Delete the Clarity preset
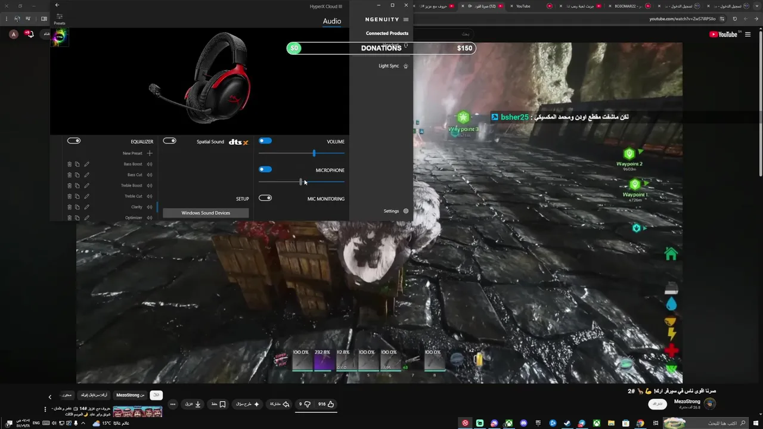The image size is (763, 429). [x=69, y=207]
